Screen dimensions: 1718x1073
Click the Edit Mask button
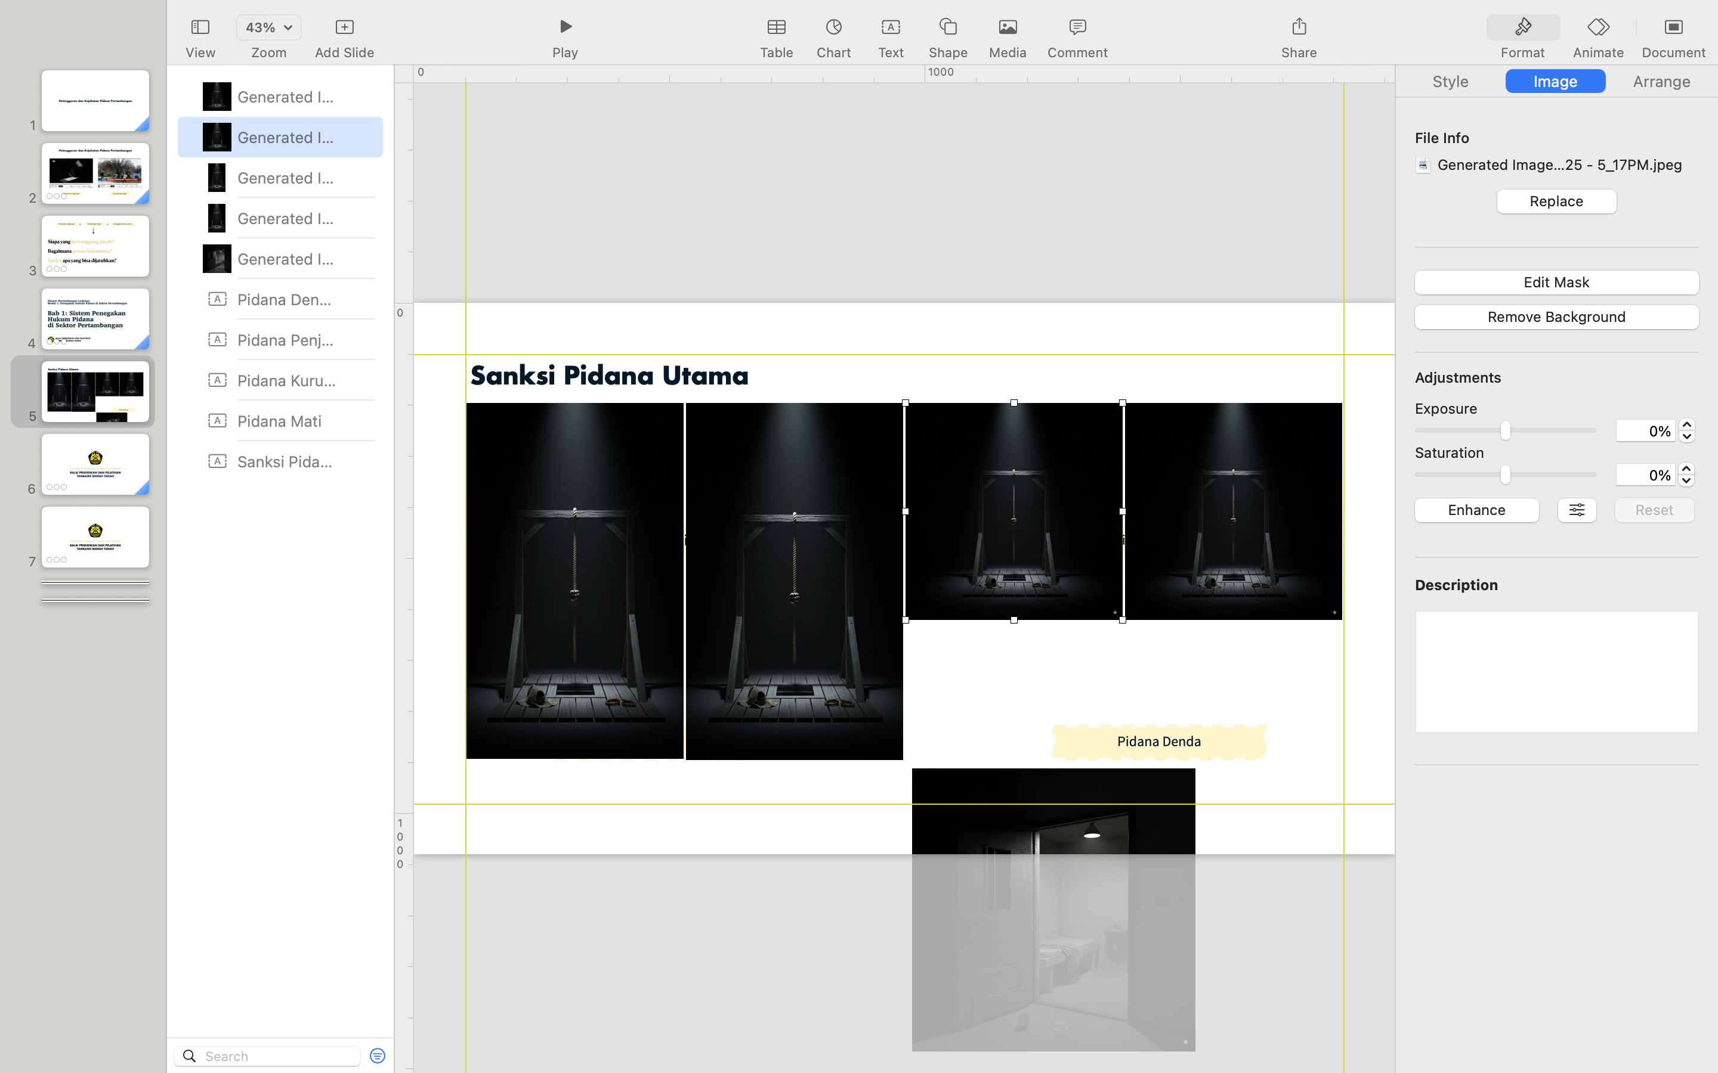[x=1555, y=283]
